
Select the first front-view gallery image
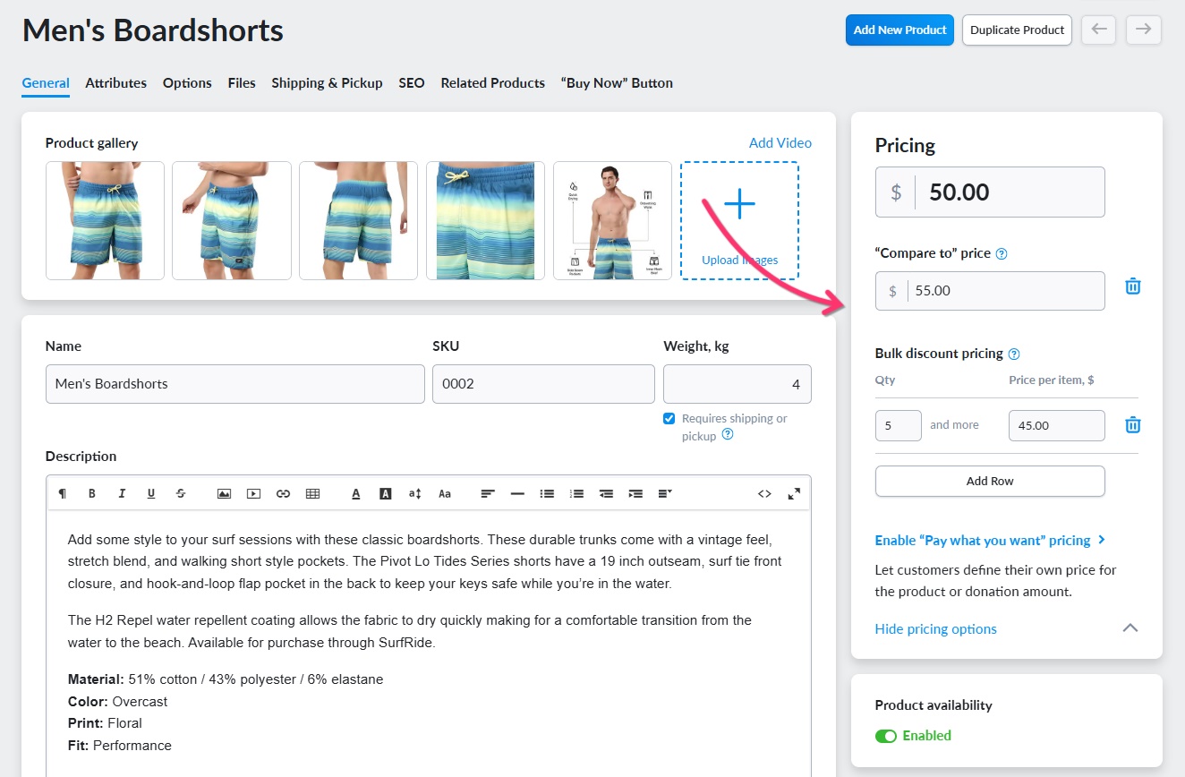click(x=105, y=220)
